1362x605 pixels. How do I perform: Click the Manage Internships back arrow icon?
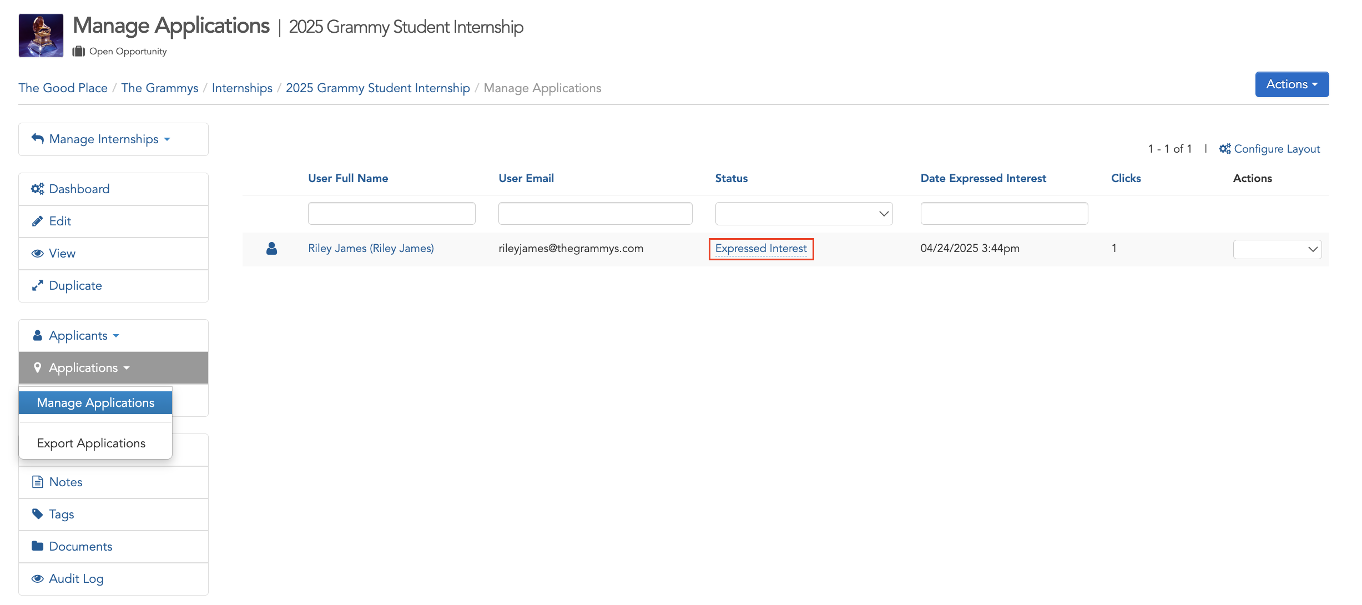coord(38,139)
